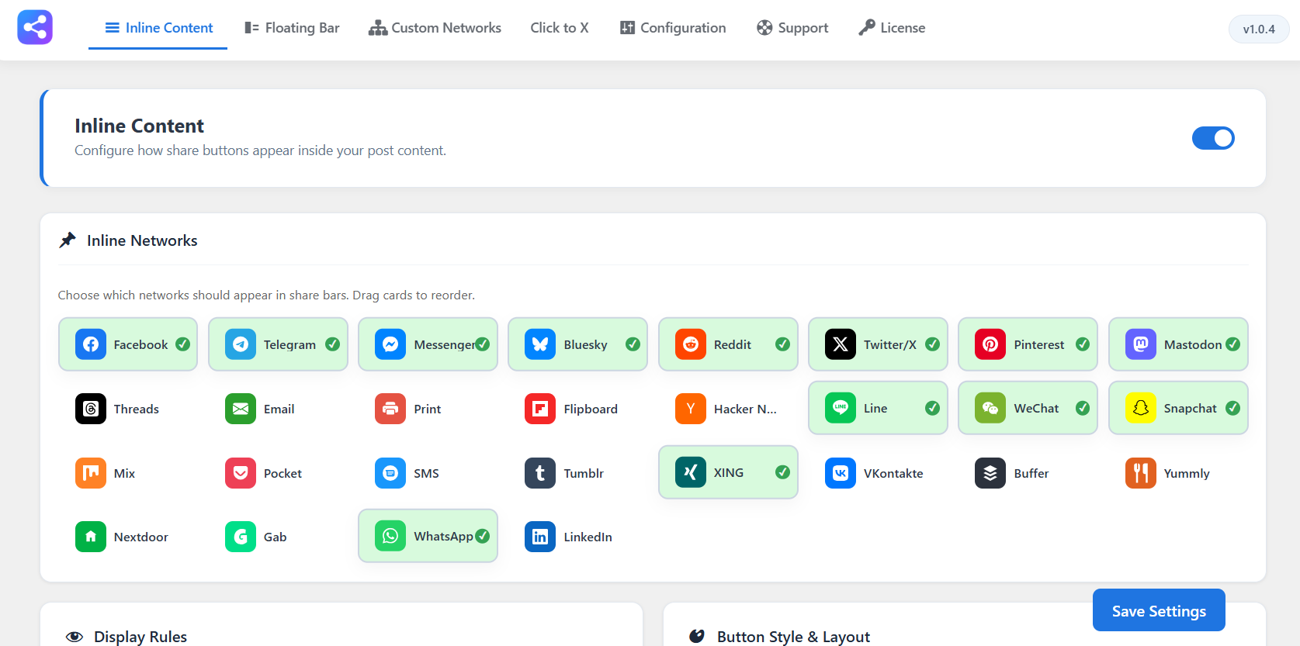
Task: Open the Inline Content tab
Action: point(158,28)
